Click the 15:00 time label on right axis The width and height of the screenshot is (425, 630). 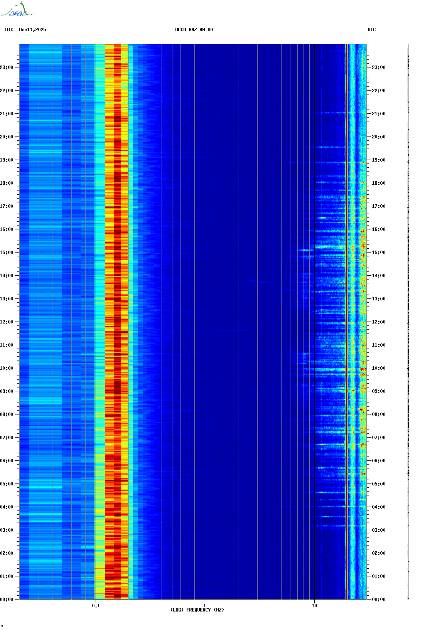click(x=378, y=253)
